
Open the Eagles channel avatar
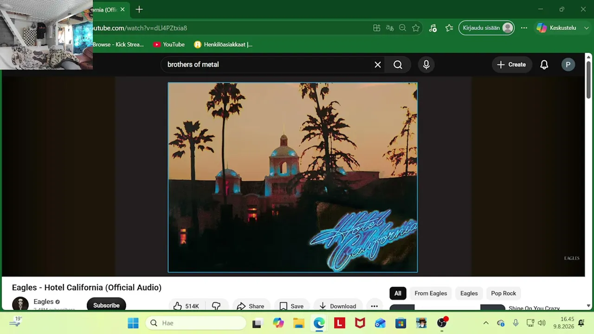point(20,304)
